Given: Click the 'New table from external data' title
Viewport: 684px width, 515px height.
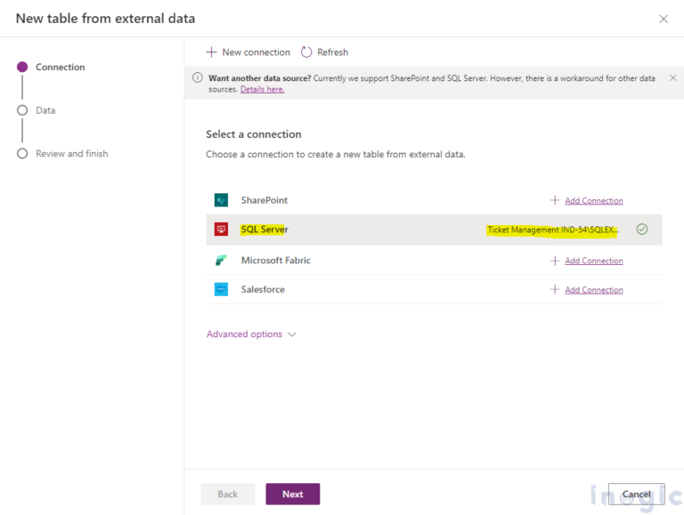Looking at the screenshot, I should click(x=106, y=19).
